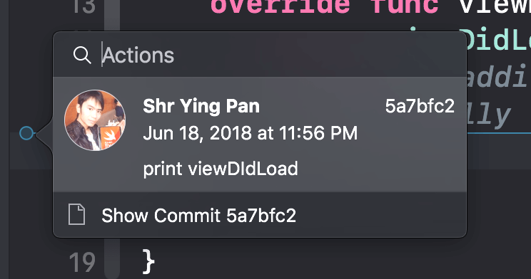The image size is (531, 279).
Task: Focus the Actions search field
Action: pyautogui.click(x=259, y=55)
